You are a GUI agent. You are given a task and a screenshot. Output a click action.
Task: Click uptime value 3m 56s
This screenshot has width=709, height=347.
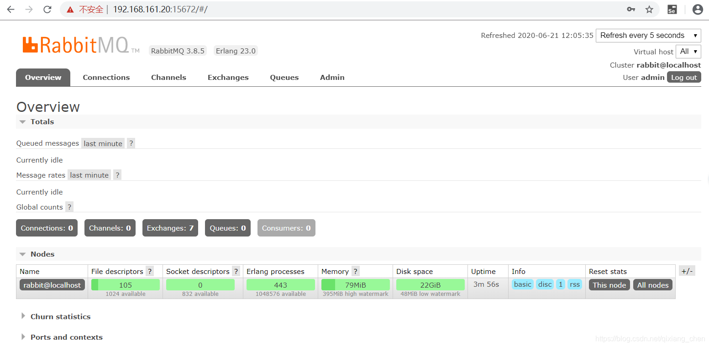pyautogui.click(x=486, y=284)
